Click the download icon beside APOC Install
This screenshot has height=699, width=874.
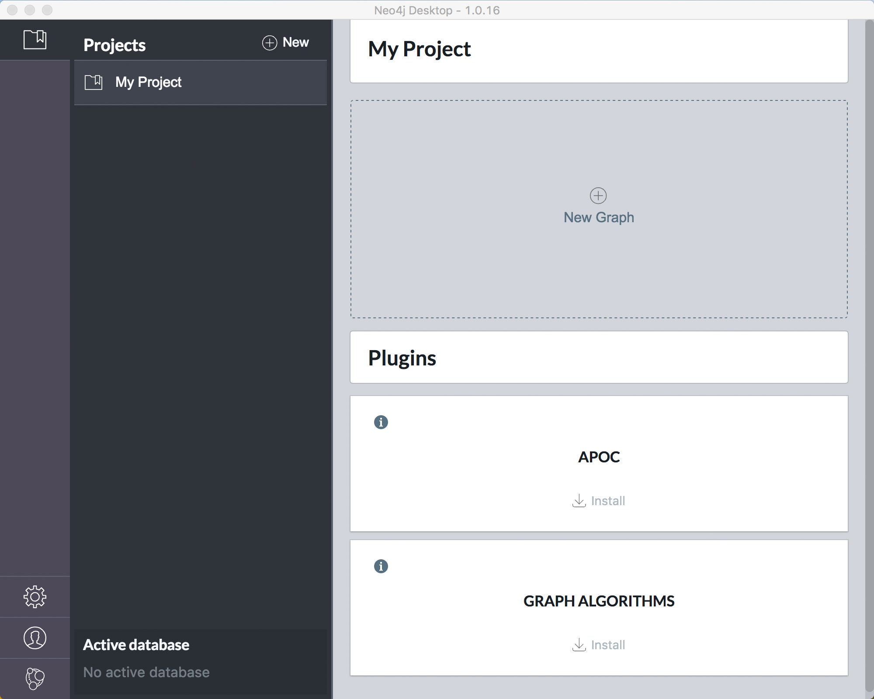tap(579, 500)
